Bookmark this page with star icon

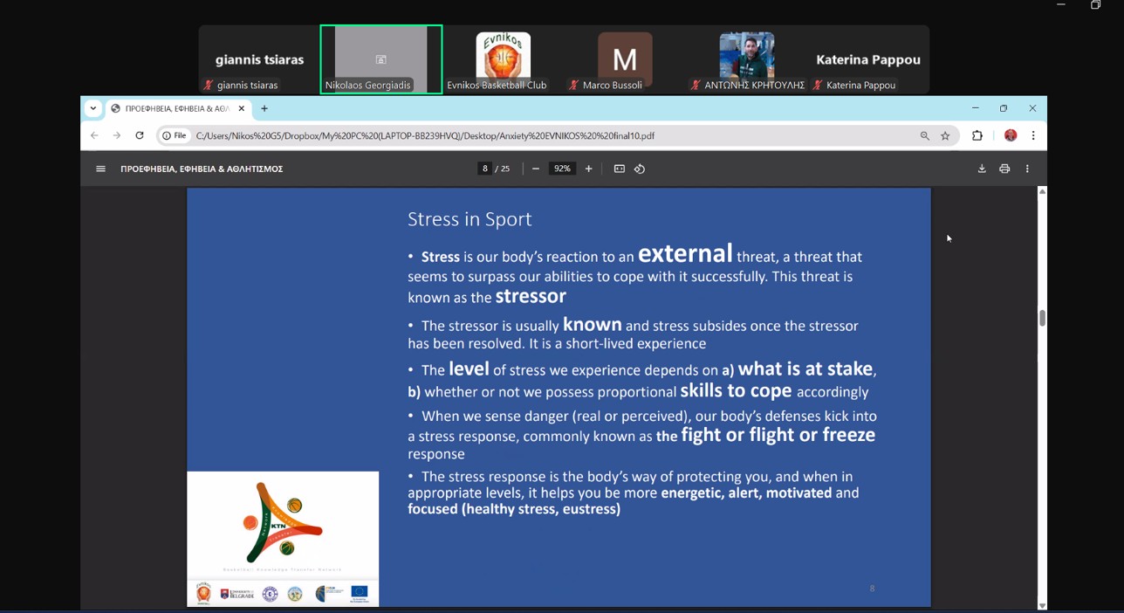[x=945, y=135]
